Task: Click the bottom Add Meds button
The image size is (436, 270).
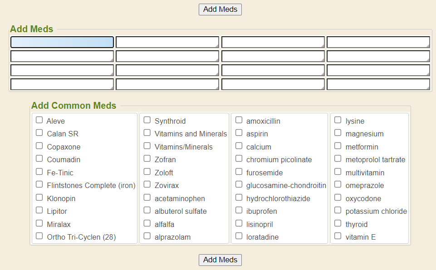Action: pos(220,260)
